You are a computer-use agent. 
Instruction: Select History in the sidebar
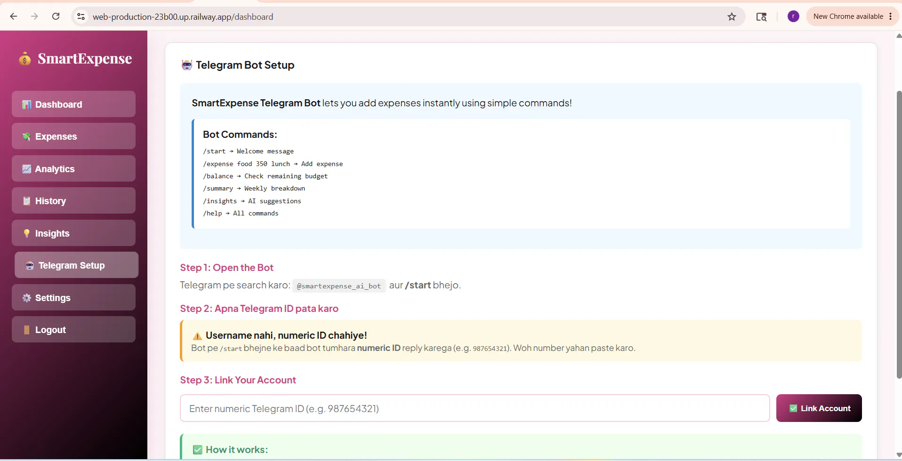click(x=74, y=201)
